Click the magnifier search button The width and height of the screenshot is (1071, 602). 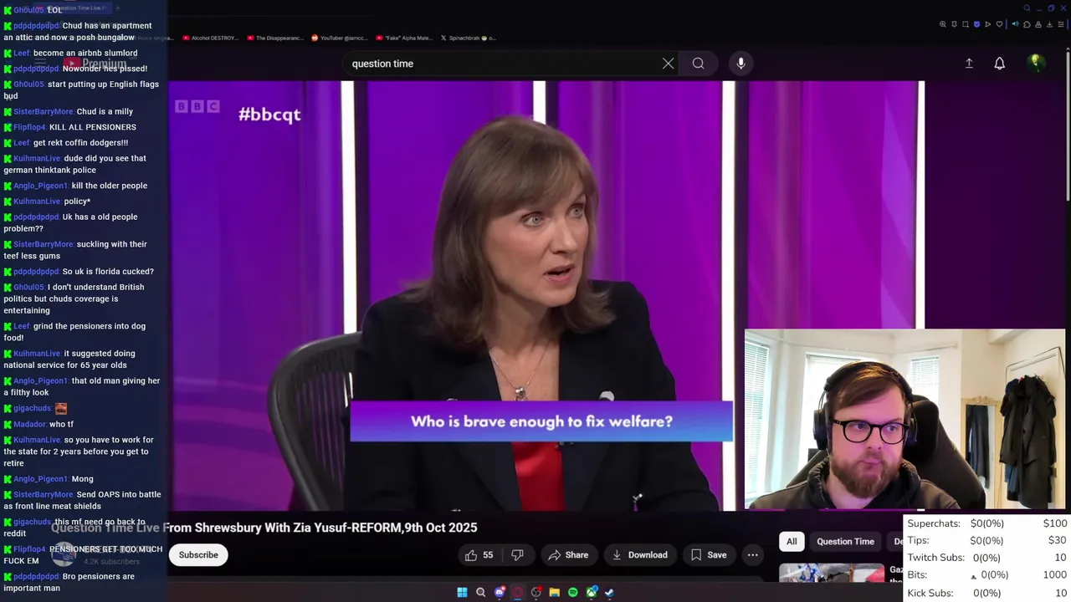698,64
